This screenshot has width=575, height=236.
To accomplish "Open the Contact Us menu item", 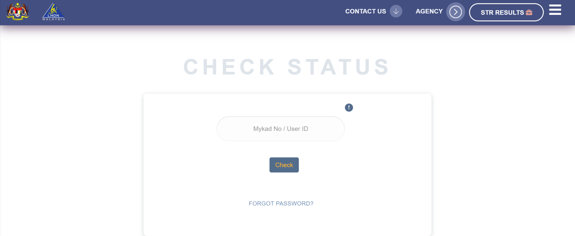I will (x=365, y=11).
